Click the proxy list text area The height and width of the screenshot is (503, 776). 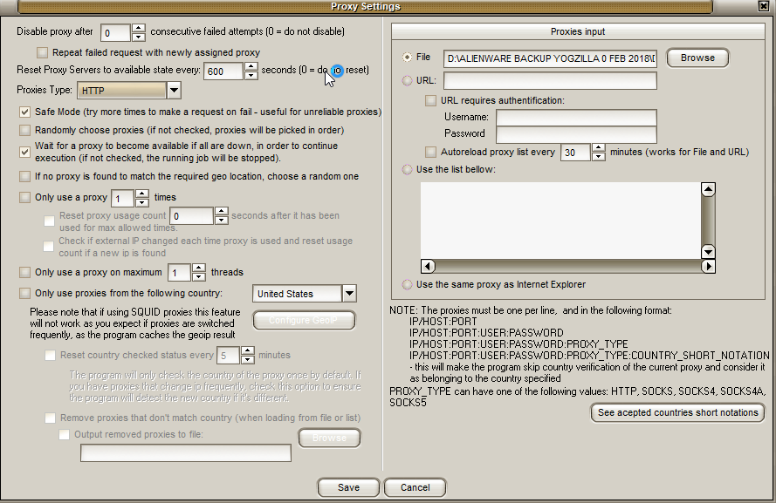[560, 221]
